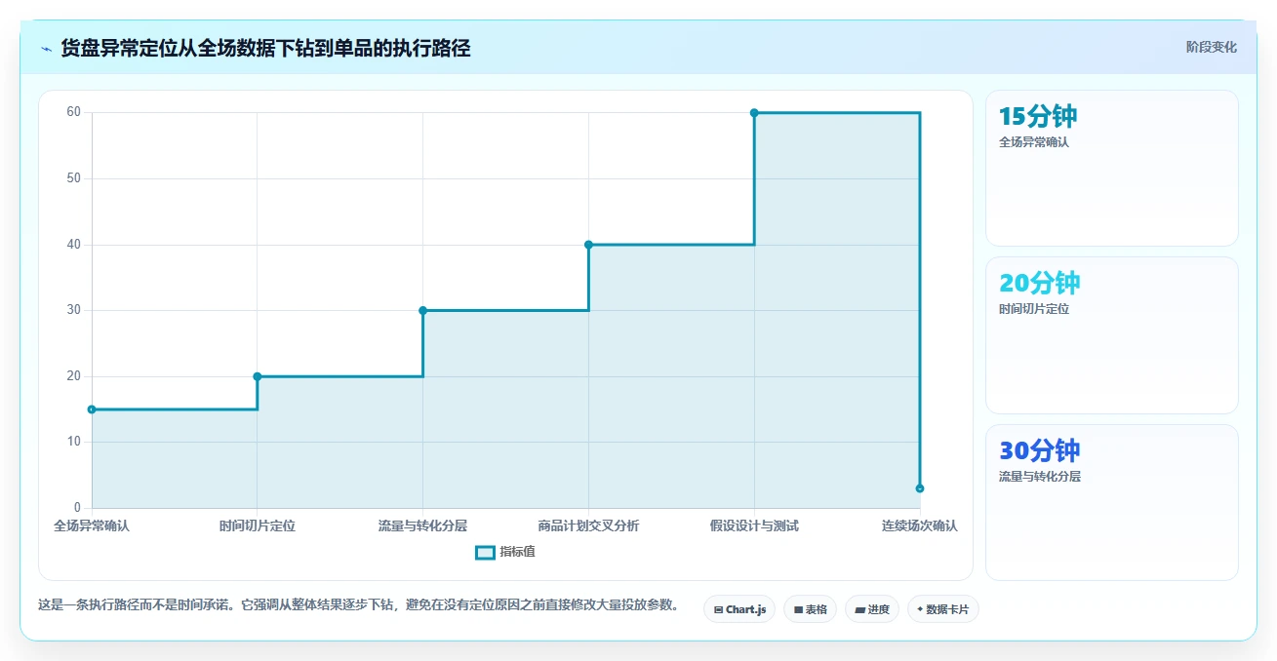Select the 进度 tag chip
Image resolution: width=1277 pixels, height=661 pixels.
point(871,609)
